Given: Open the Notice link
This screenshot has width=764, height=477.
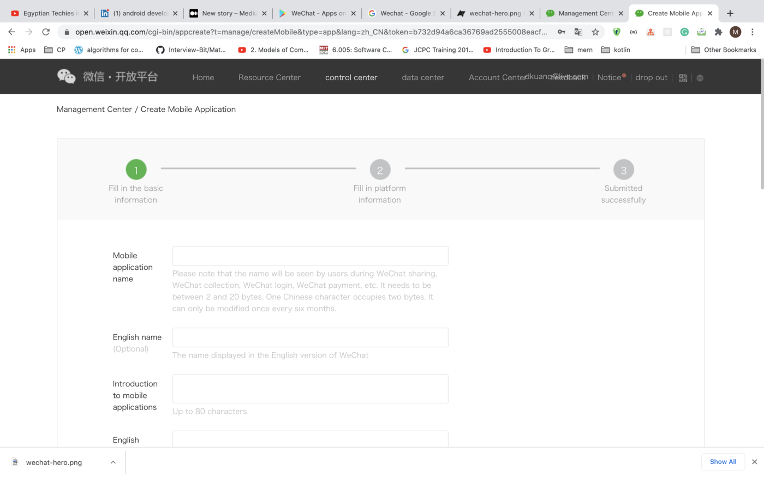Looking at the screenshot, I should pyautogui.click(x=609, y=77).
